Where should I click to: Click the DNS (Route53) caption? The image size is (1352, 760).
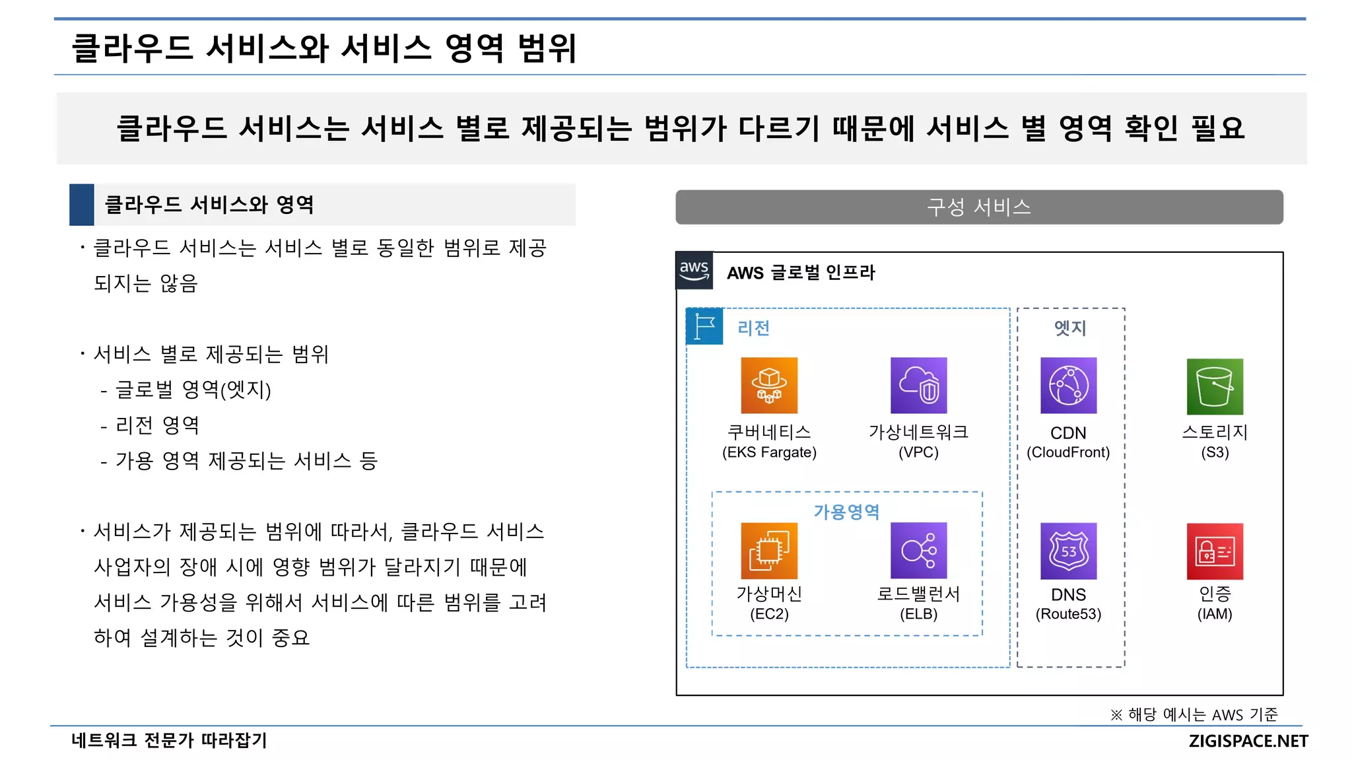[x=1068, y=604]
